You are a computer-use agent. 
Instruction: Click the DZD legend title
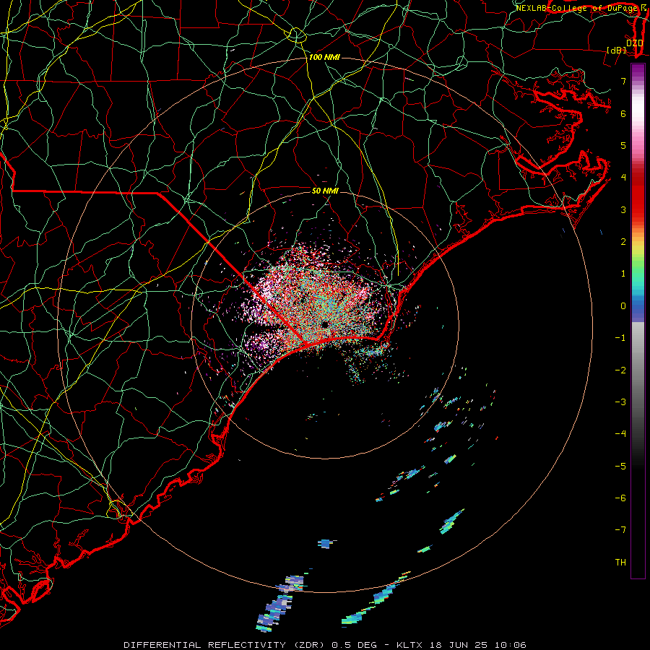coord(634,43)
